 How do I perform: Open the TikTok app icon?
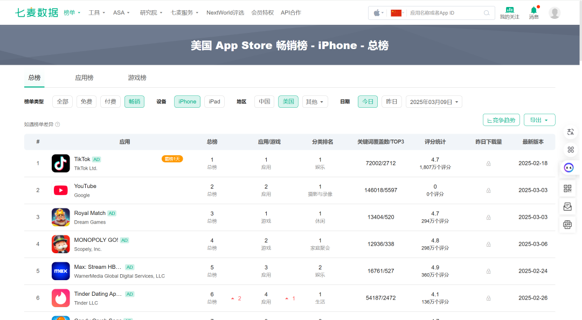click(x=60, y=163)
